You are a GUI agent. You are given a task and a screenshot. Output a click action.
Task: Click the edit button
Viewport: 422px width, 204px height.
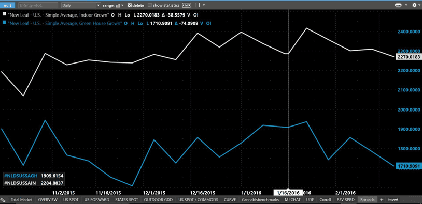tap(8, 5)
